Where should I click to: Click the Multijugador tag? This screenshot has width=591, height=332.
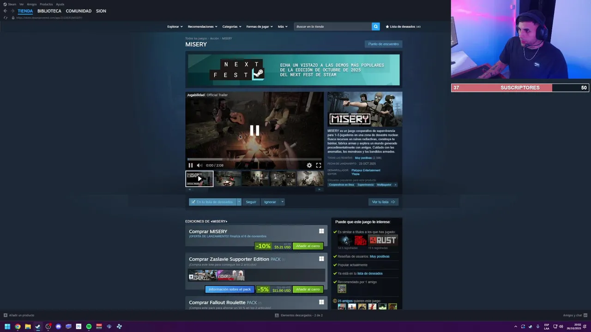[384, 185]
